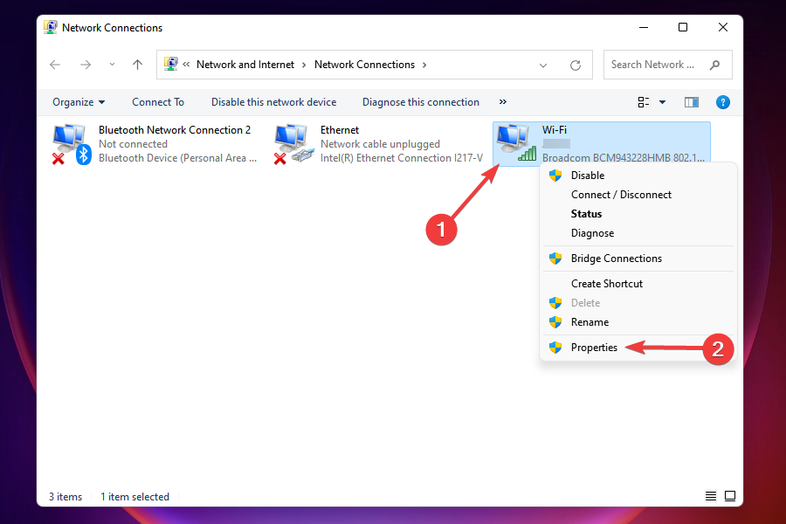Go back using the back arrow
The image size is (786, 524).
pos(55,65)
